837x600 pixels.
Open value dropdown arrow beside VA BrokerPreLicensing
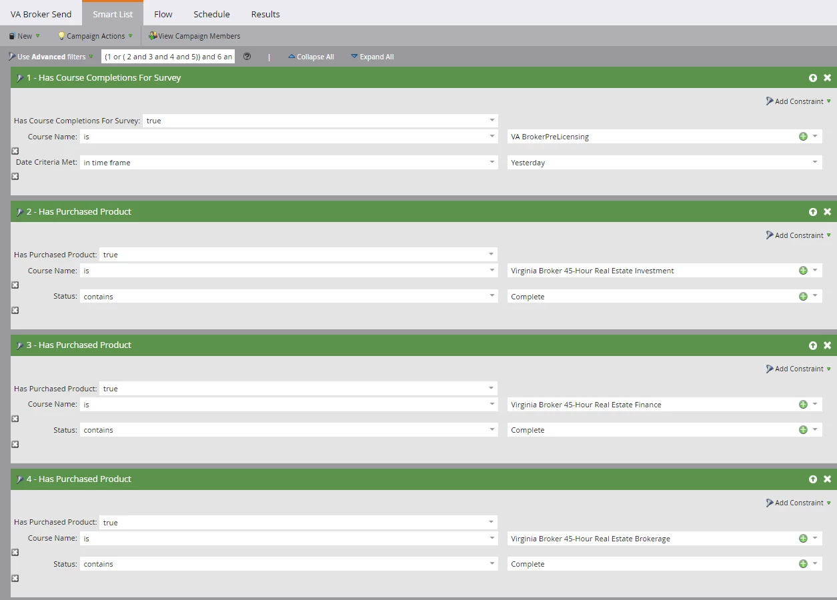click(815, 137)
